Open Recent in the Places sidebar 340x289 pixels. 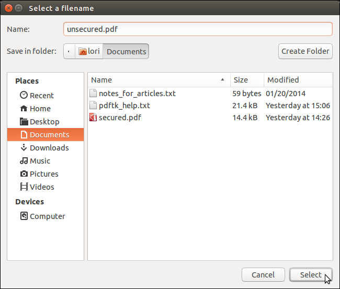coord(41,95)
